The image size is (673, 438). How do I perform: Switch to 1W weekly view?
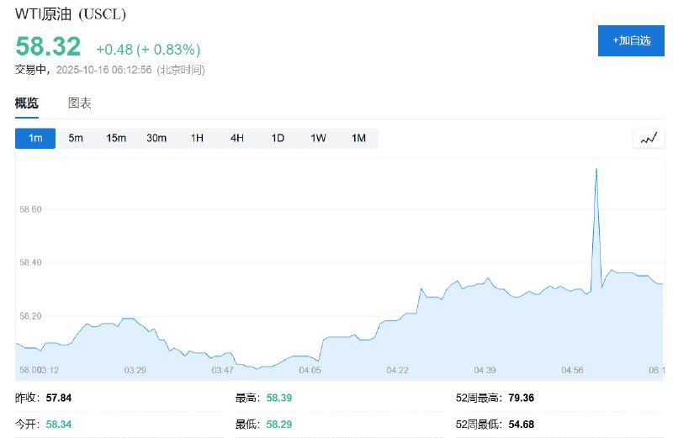pos(318,138)
